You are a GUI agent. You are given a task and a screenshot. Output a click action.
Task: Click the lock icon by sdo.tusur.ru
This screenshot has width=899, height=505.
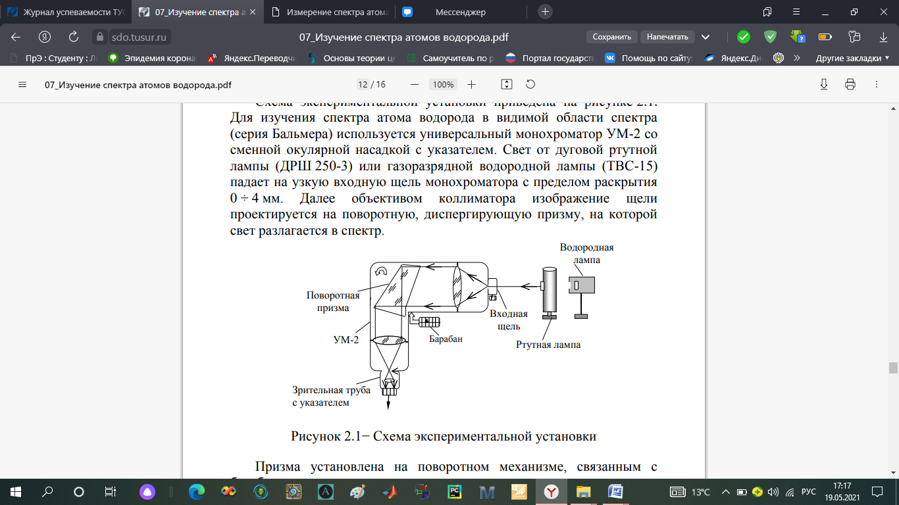pyautogui.click(x=99, y=37)
